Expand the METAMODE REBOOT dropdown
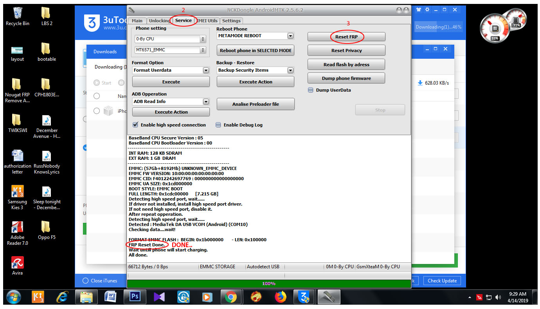The height and width of the screenshot is (309, 540). pos(290,36)
